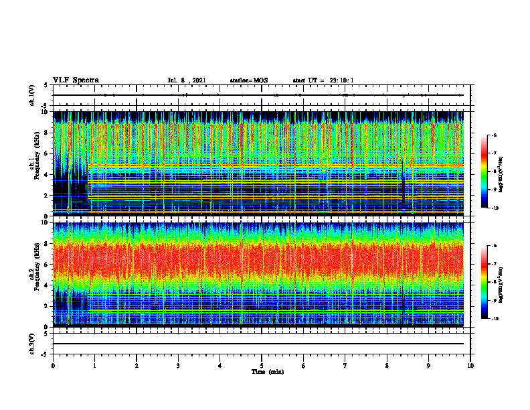Click the "-10" label on ch.1 color bar

click(495, 208)
